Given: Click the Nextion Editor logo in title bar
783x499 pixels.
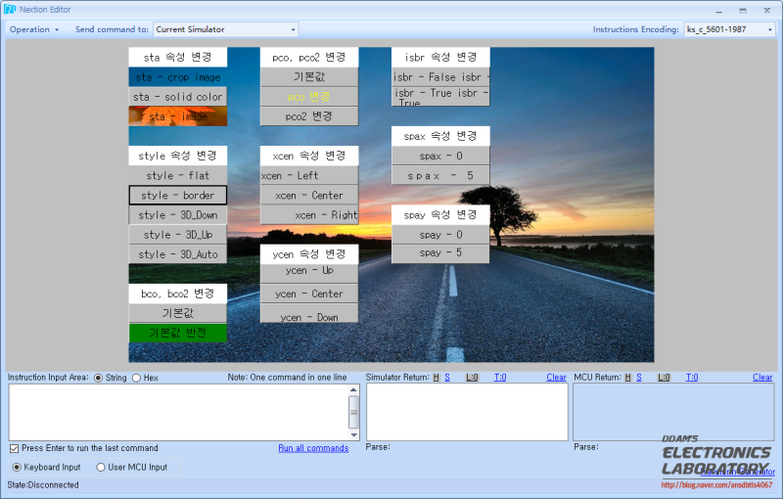Looking at the screenshot, I should coord(10,10).
